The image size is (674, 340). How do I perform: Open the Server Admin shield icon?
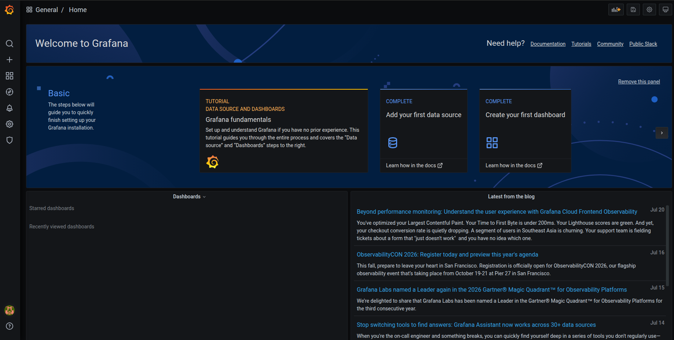click(x=10, y=140)
